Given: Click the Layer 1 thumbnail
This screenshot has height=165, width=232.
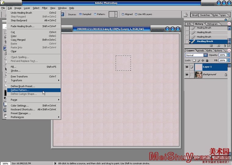Looking at the screenshot, I should (198, 67).
